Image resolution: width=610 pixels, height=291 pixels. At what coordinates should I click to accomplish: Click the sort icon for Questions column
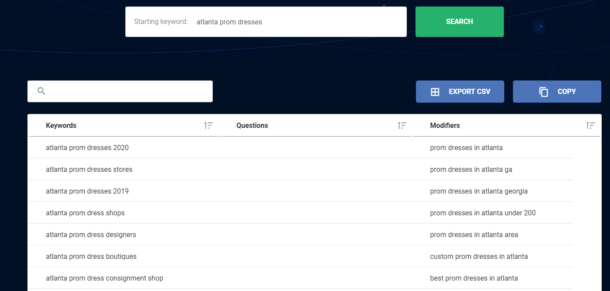coord(402,126)
